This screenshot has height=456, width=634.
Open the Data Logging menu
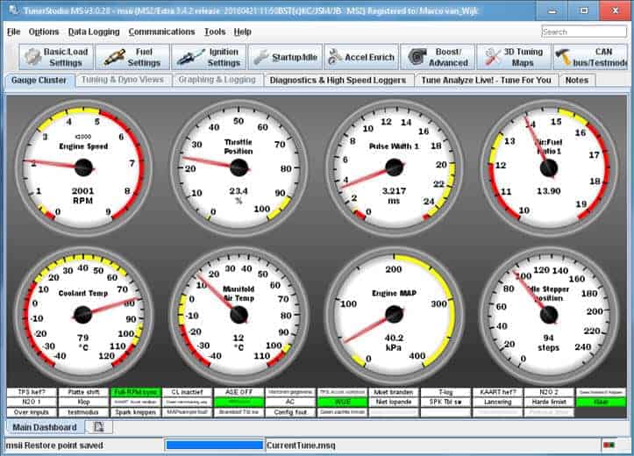click(x=94, y=32)
